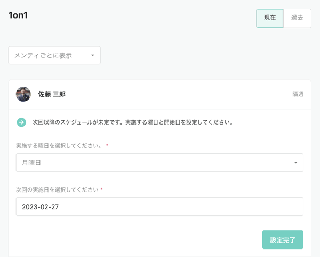Expand the 月曜日 weekday dropdown
The height and width of the screenshot is (257, 320).
pyautogui.click(x=159, y=163)
